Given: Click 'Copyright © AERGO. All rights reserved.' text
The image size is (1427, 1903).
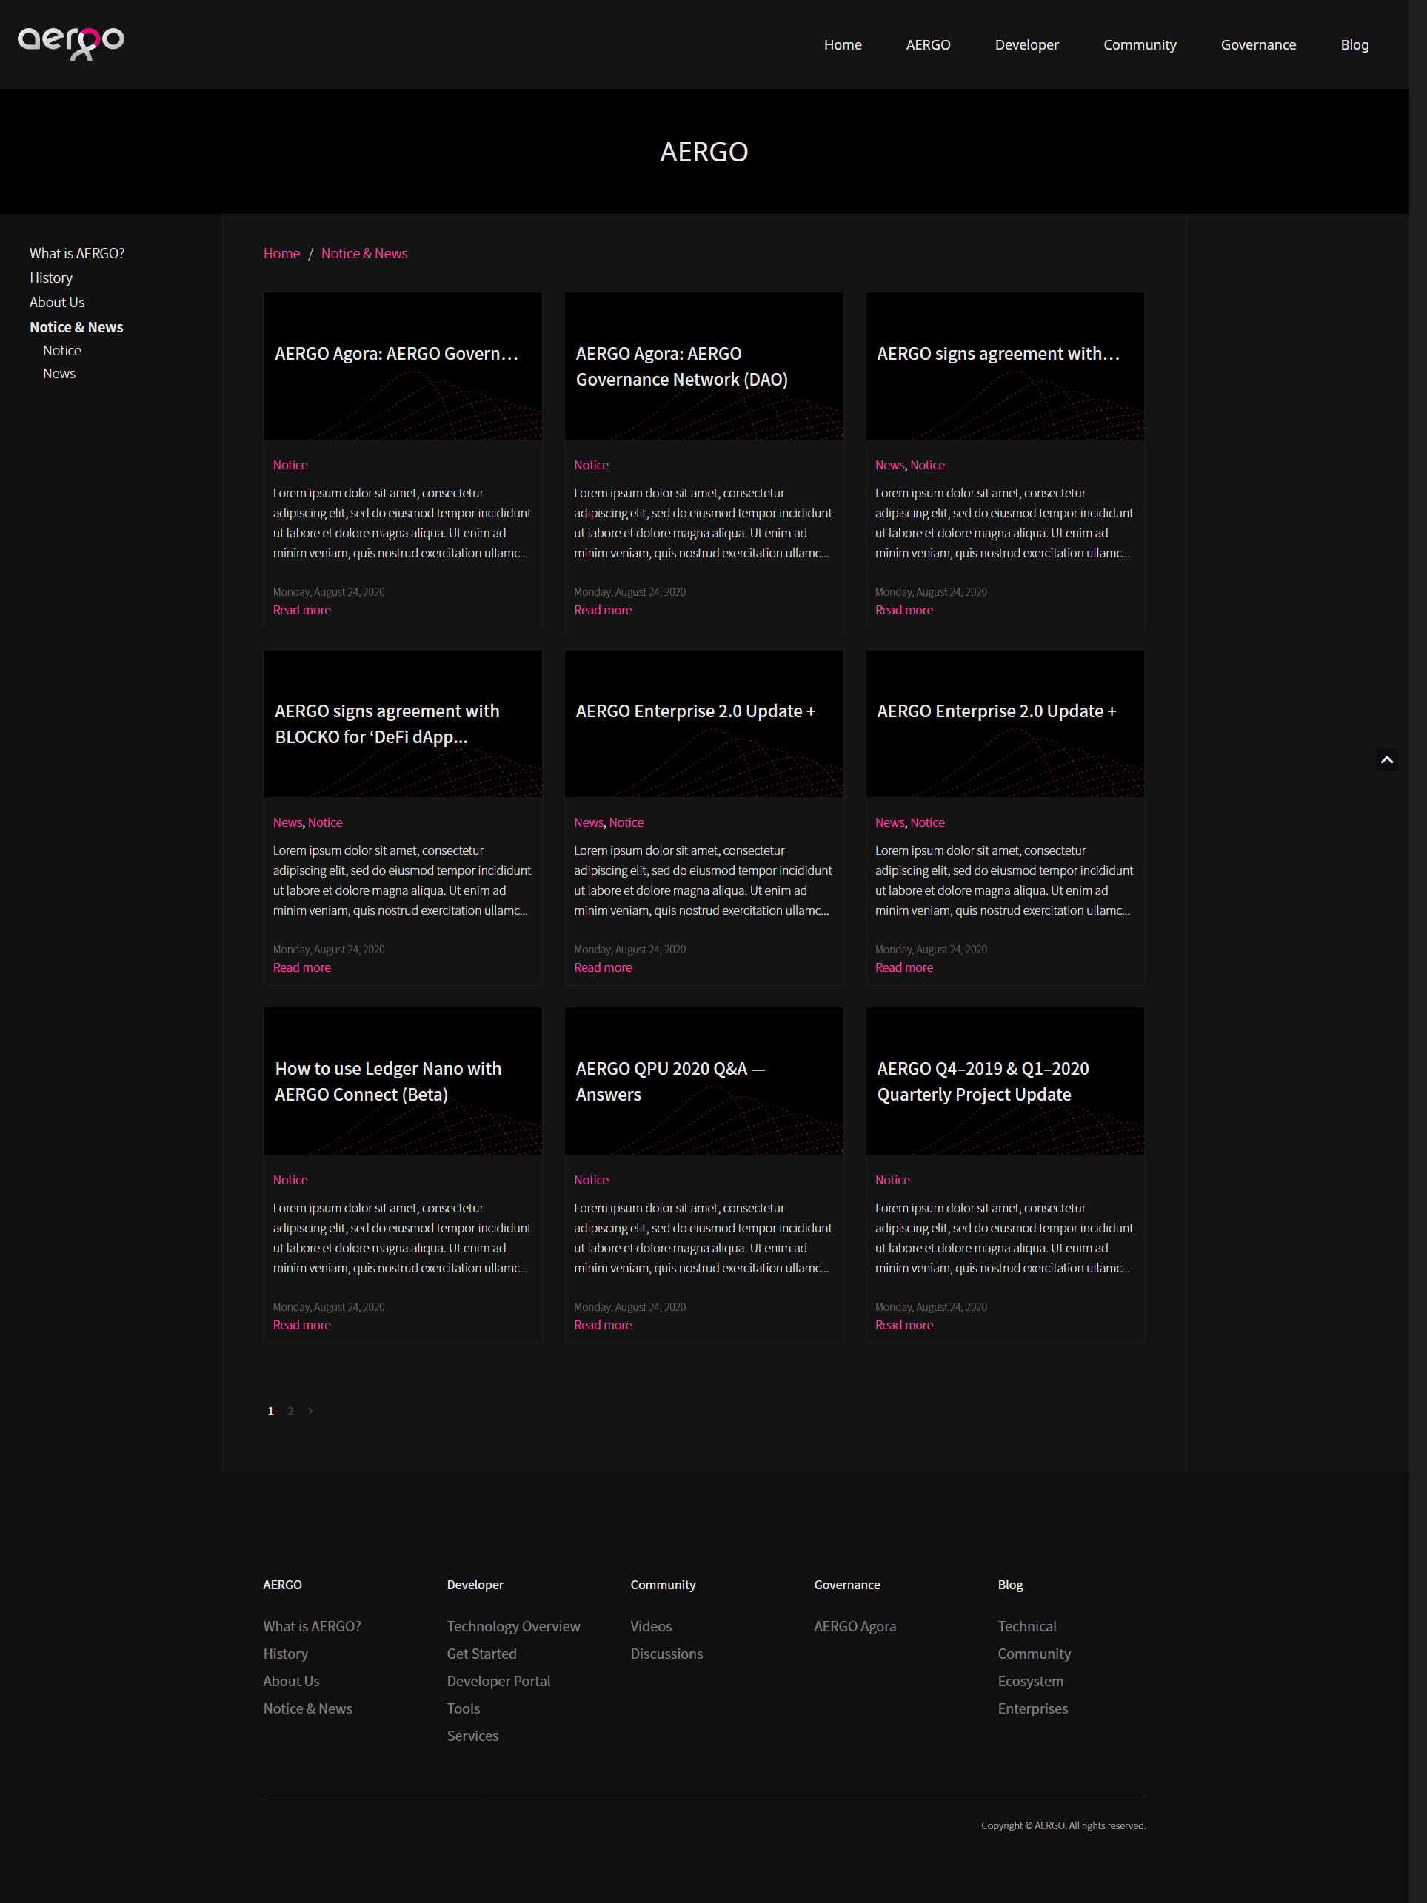Looking at the screenshot, I should pos(1063,1825).
